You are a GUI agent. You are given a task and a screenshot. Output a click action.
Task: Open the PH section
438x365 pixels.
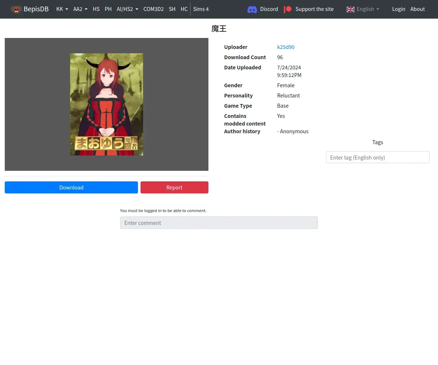(108, 9)
